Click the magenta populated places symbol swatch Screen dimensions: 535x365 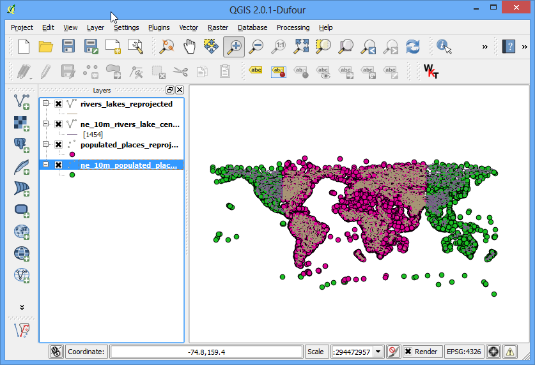click(x=72, y=154)
